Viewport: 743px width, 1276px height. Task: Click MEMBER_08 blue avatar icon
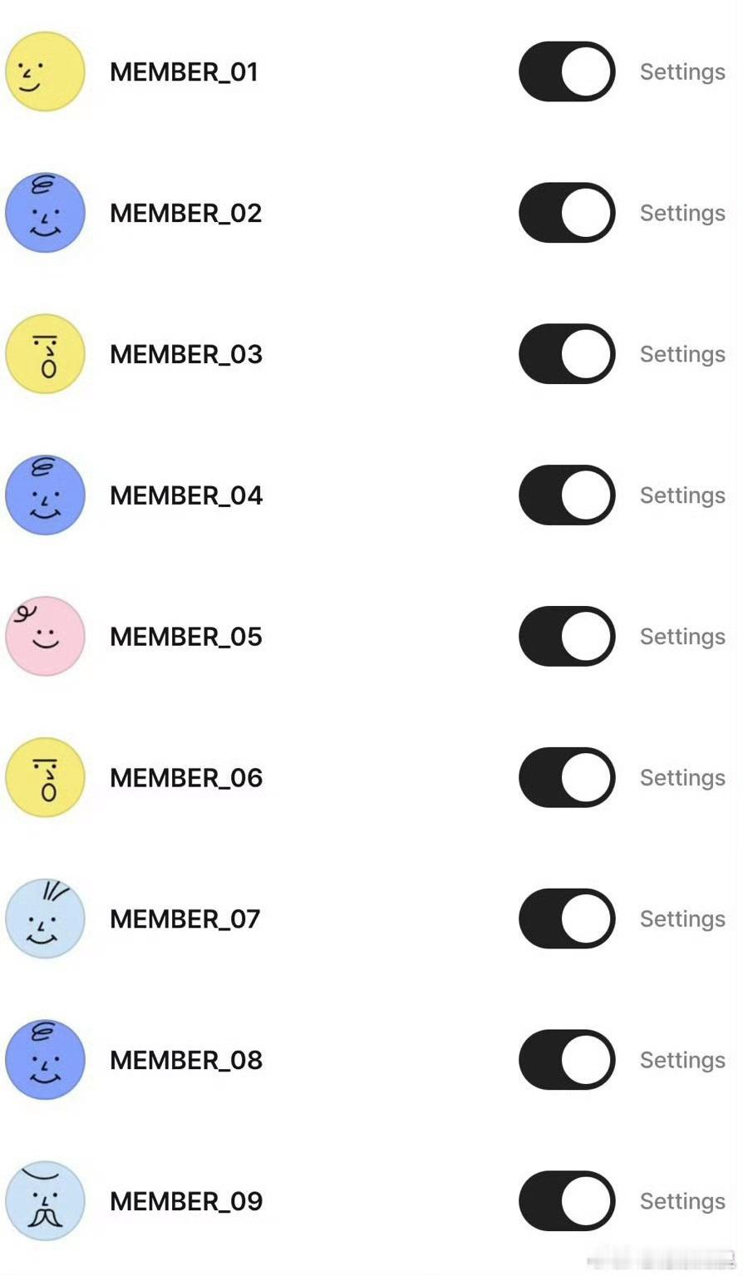pos(46,1060)
